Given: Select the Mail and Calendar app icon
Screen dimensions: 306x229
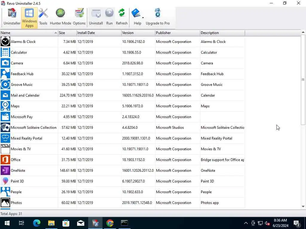Looking at the screenshot, I should (x=5, y=95).
